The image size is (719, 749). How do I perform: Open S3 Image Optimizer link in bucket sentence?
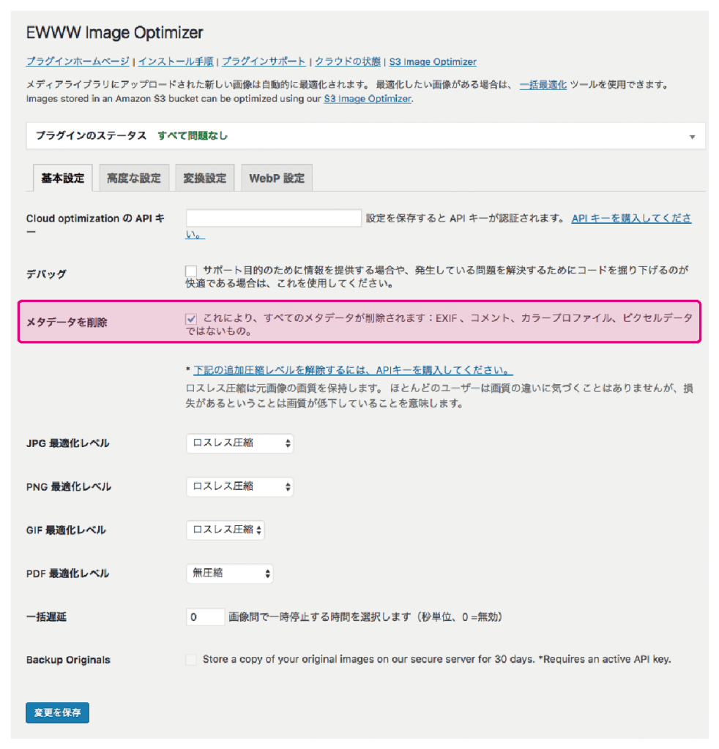368,99
